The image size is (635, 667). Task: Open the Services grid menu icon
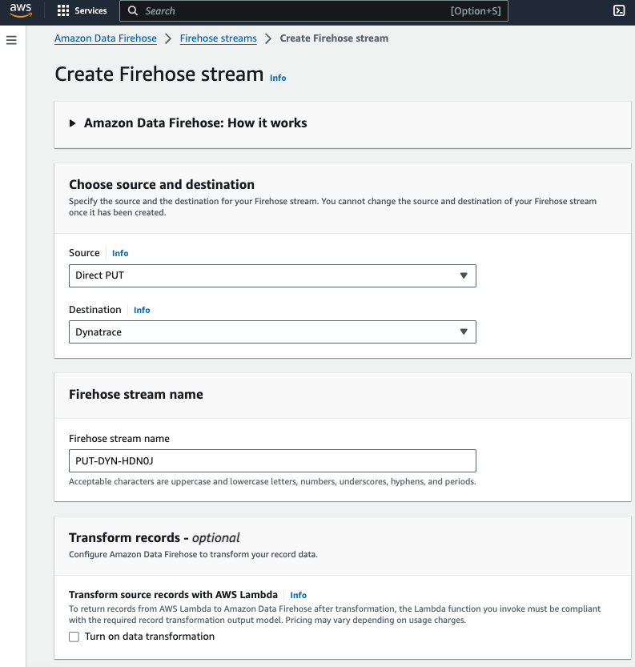[63, 10]
